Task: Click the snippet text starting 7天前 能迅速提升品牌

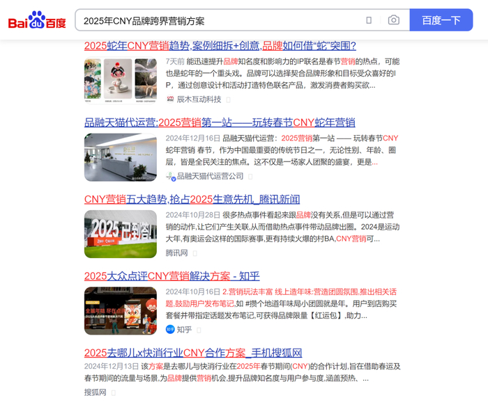Action: [x=282, y=73]
